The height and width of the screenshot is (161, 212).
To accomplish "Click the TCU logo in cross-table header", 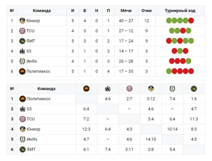I will click(129, 89).
